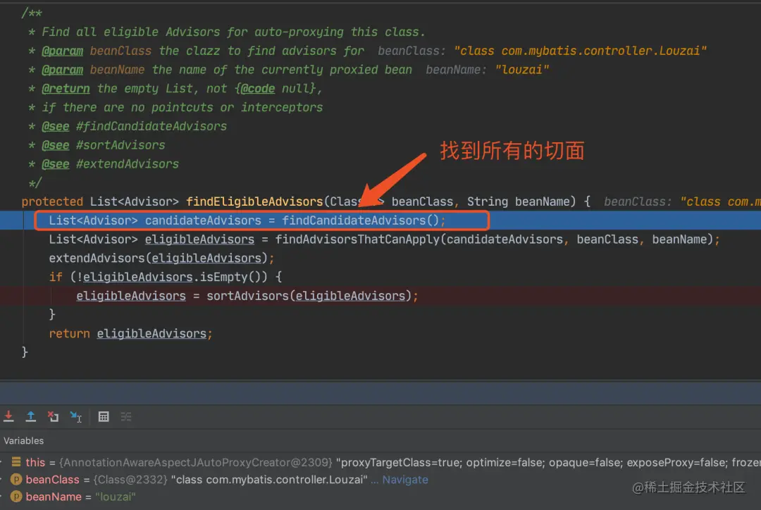761x510 pixels.
Task: Click 'candidateAdvisors' in the highlighted execution line
Action: (x=203, y=220)
